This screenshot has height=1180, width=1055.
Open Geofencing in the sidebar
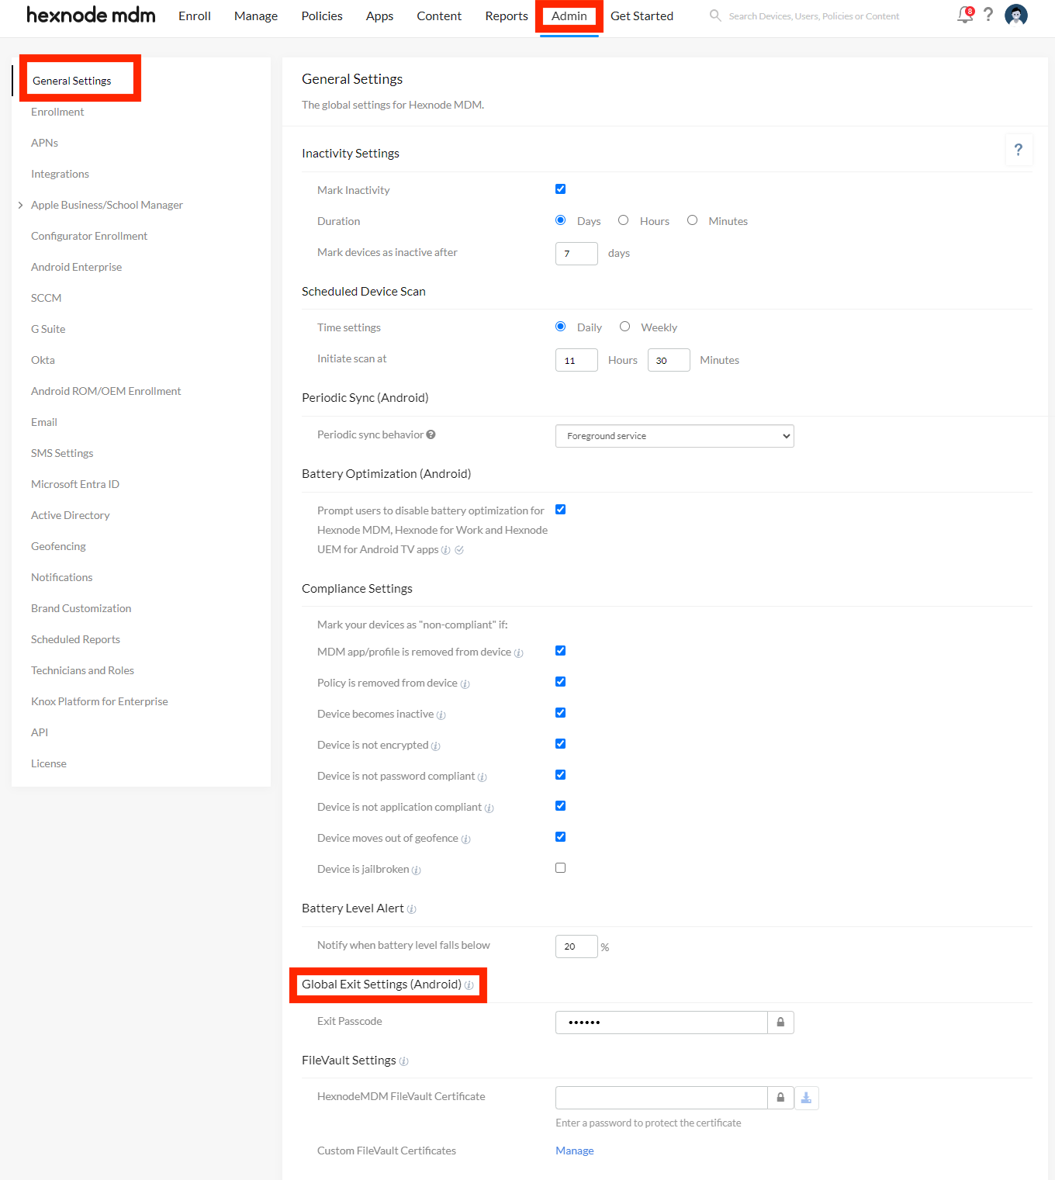[58, 546]
